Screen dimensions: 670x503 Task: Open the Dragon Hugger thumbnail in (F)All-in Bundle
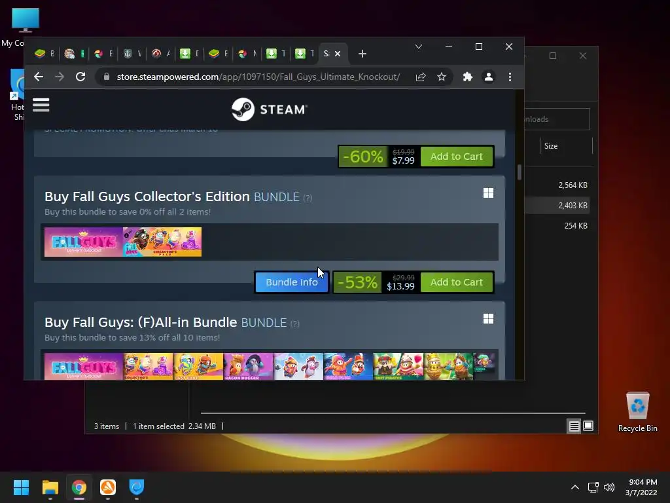pos(248,367)
